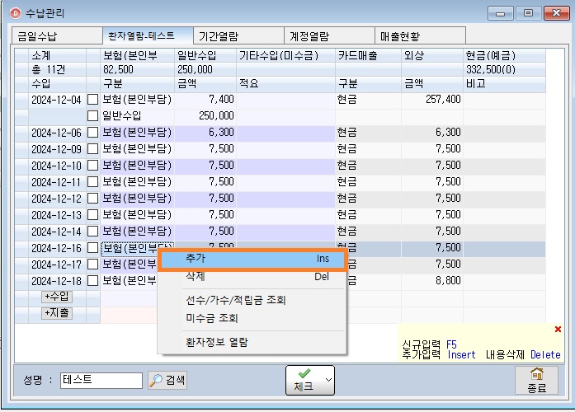Image resolution: width=575 pixels, height=412 pixels.
Task: Select 보험(본인부담) cell in 2024-12-13 row
Action: pos(138,215)
